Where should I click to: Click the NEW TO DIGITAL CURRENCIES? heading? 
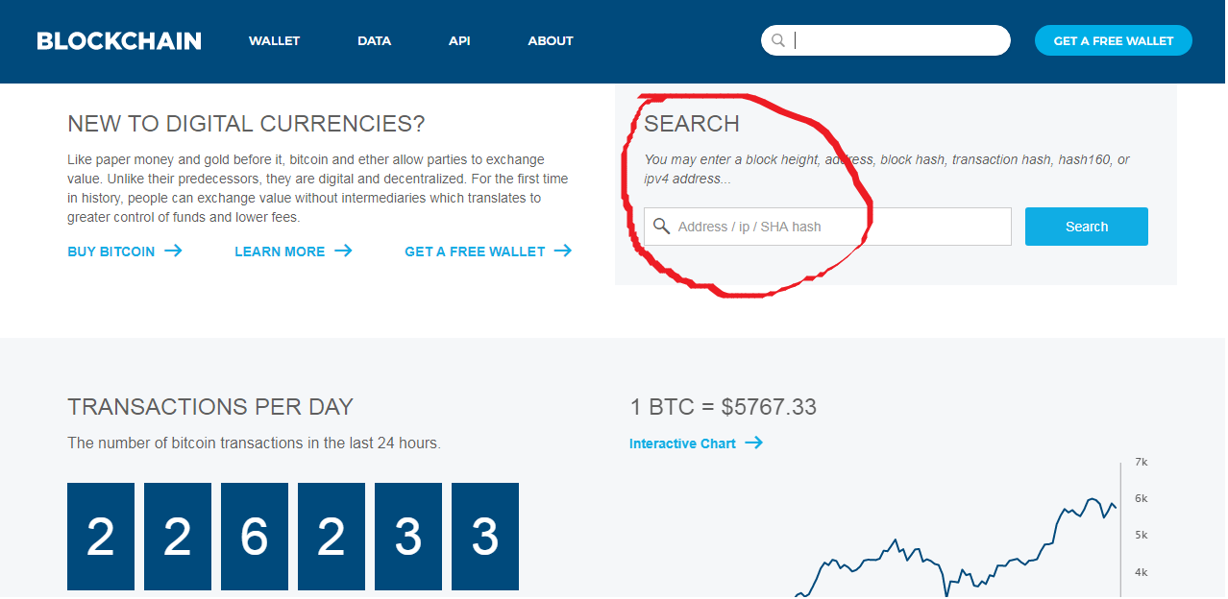click(246, 124)
